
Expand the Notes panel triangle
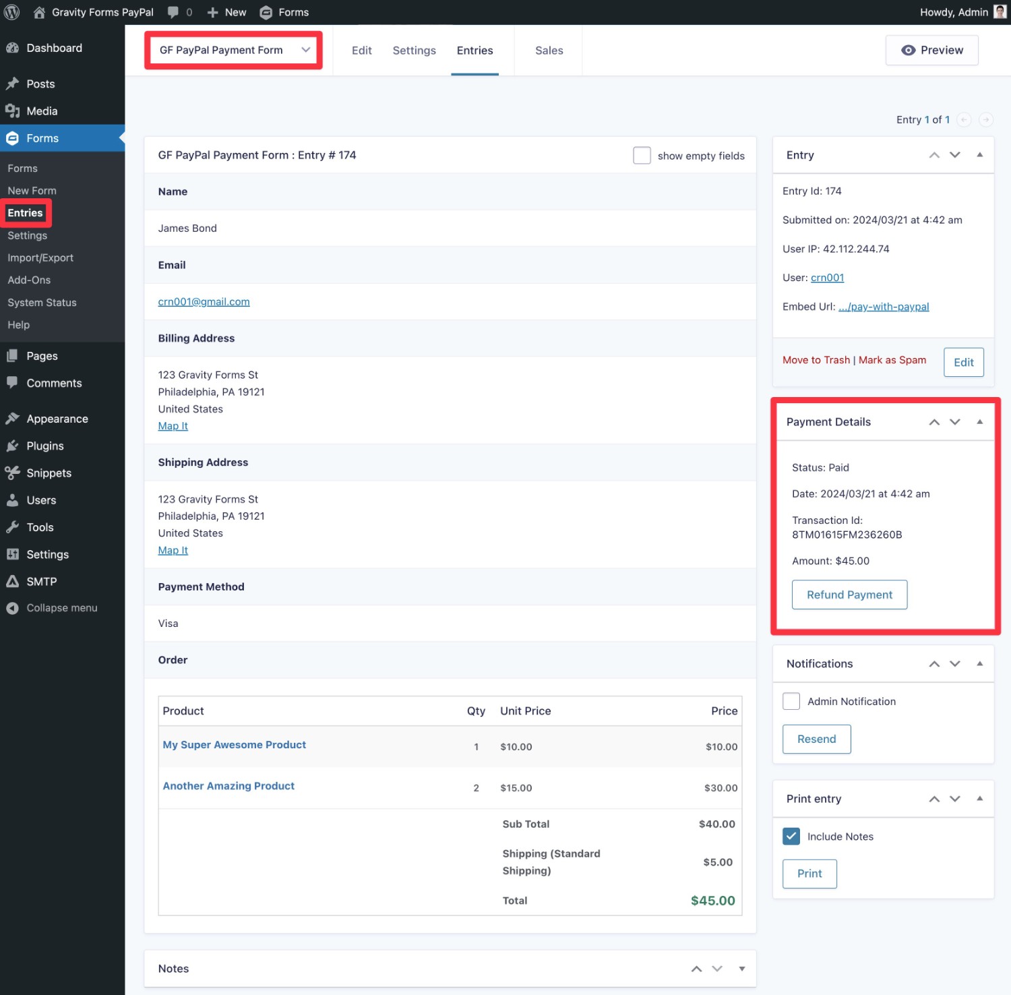[742, 969]
